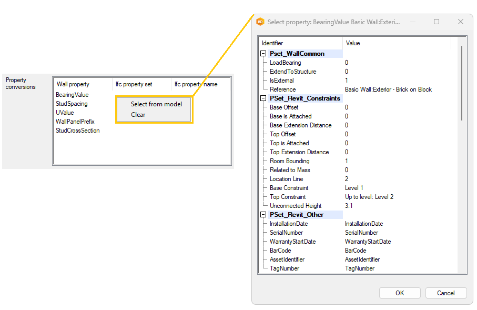Select the StudSpacing wall property row
This screenshot has height=310, width=477.
tap(72, 104)
